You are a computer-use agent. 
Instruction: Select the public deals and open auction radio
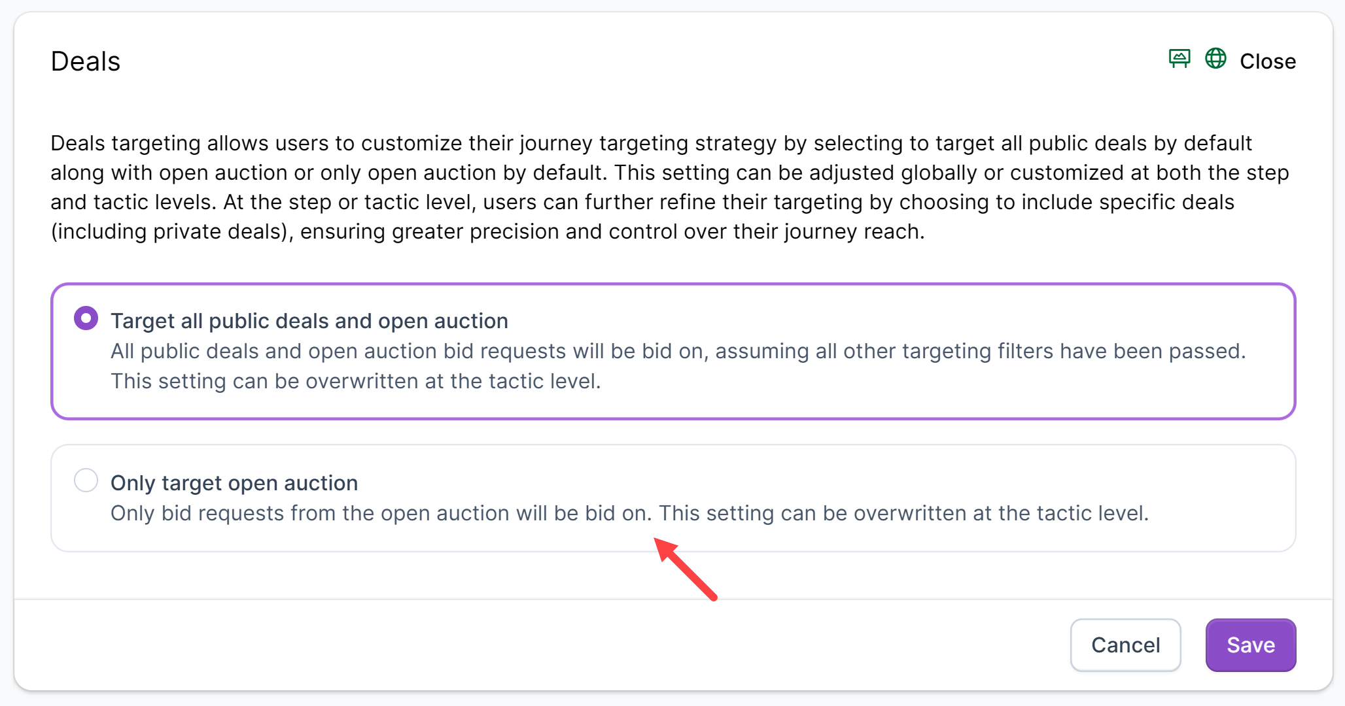pyautogui.click(x=86, y=318)
